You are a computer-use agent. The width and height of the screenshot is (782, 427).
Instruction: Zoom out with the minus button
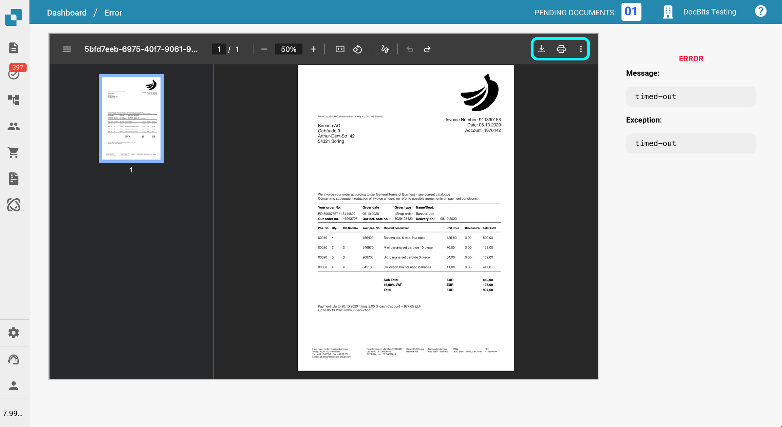click(264, 49)
